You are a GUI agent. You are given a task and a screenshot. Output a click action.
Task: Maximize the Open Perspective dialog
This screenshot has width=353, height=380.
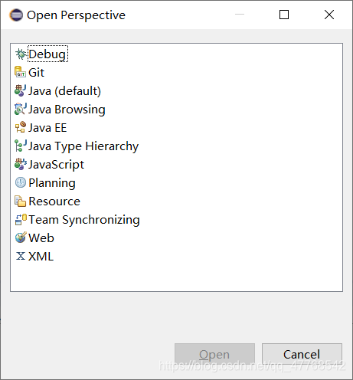point(284,15)
